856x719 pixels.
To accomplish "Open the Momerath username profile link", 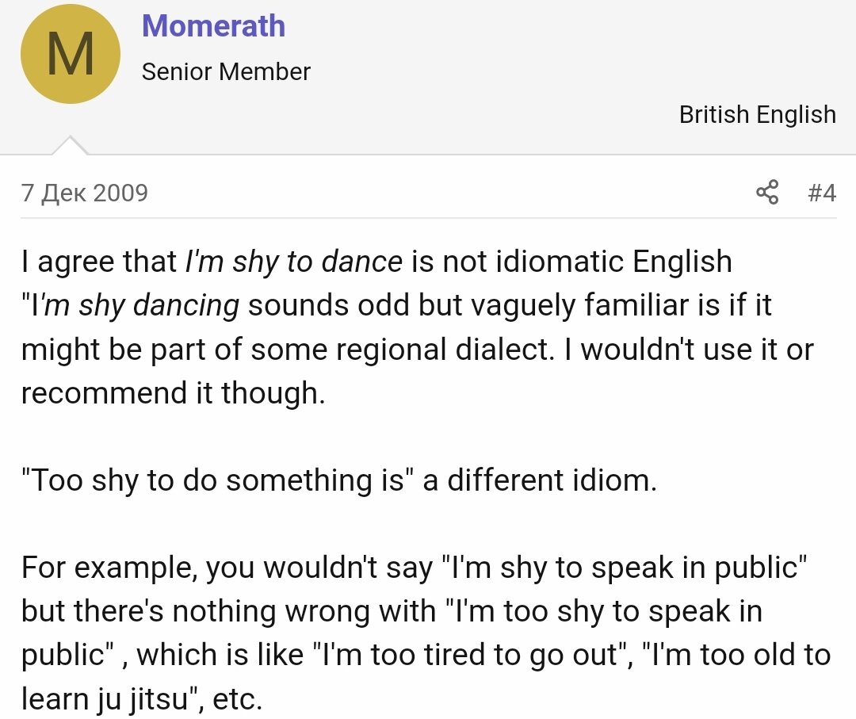I will [x=213, y=26].
